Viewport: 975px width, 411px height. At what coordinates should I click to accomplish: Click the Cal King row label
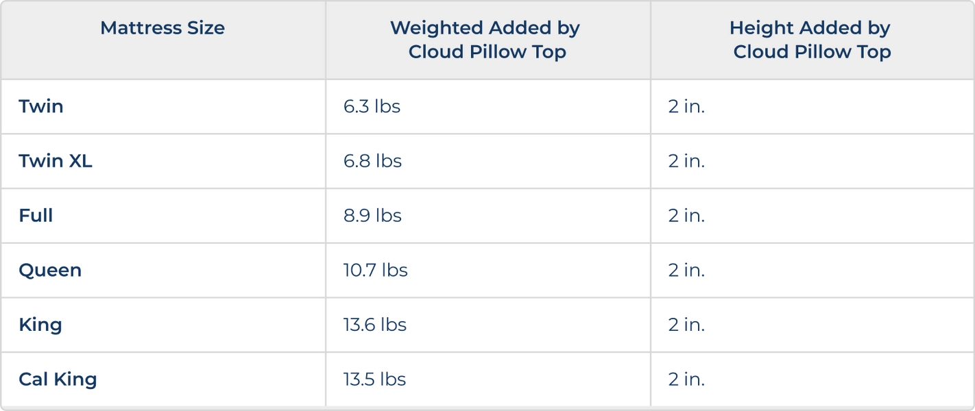(58, 379)
